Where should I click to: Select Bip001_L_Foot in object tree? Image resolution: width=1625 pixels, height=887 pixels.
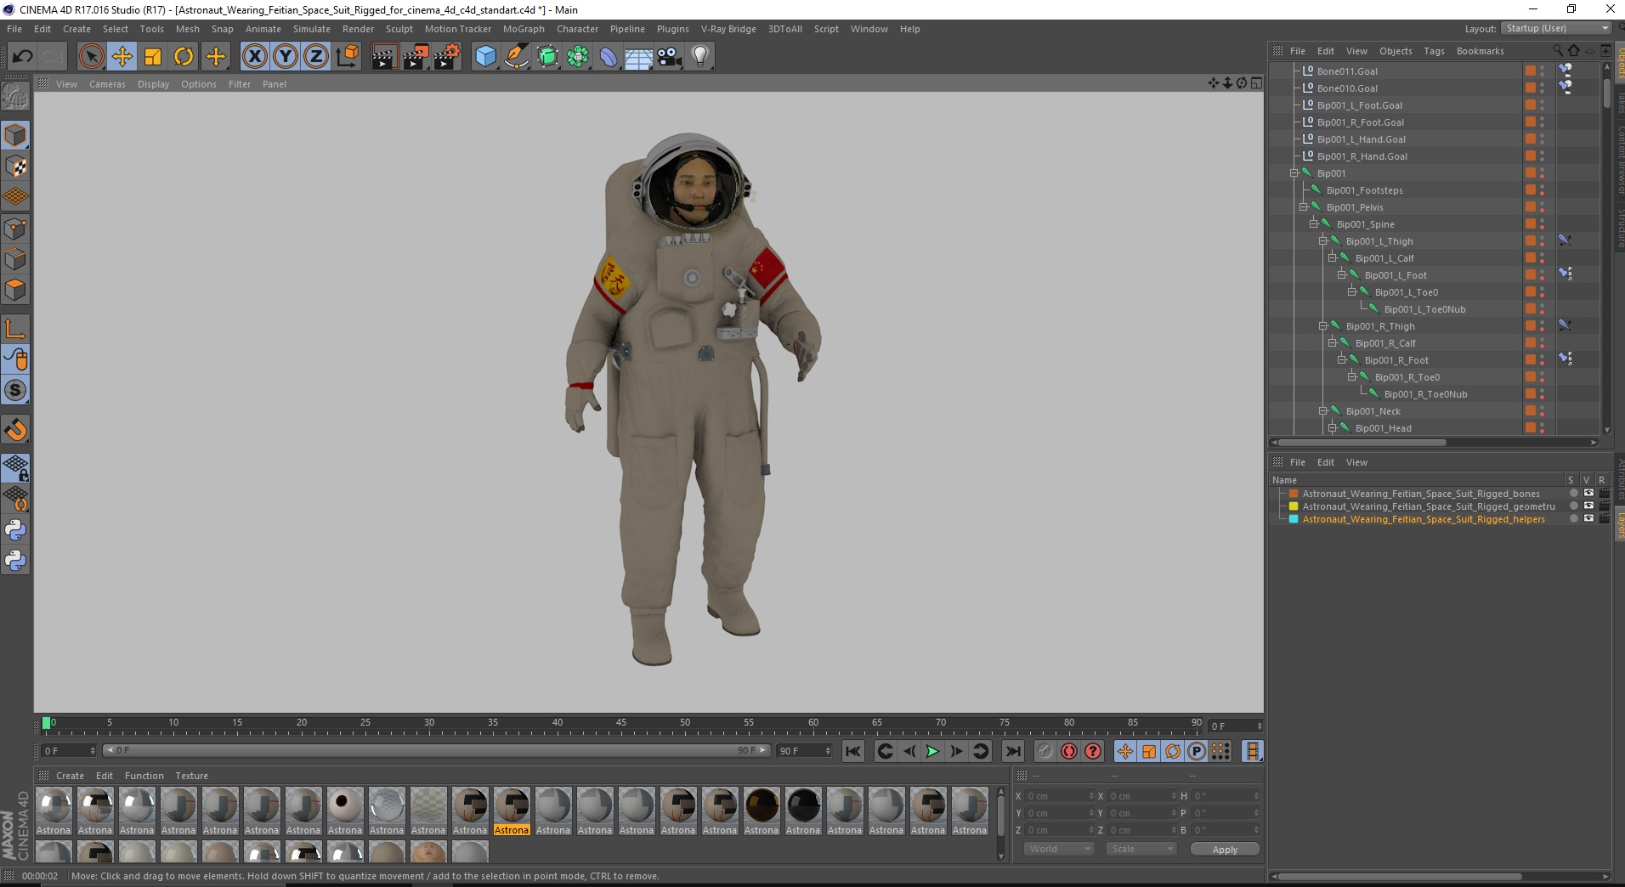[x=1396, y=275]
